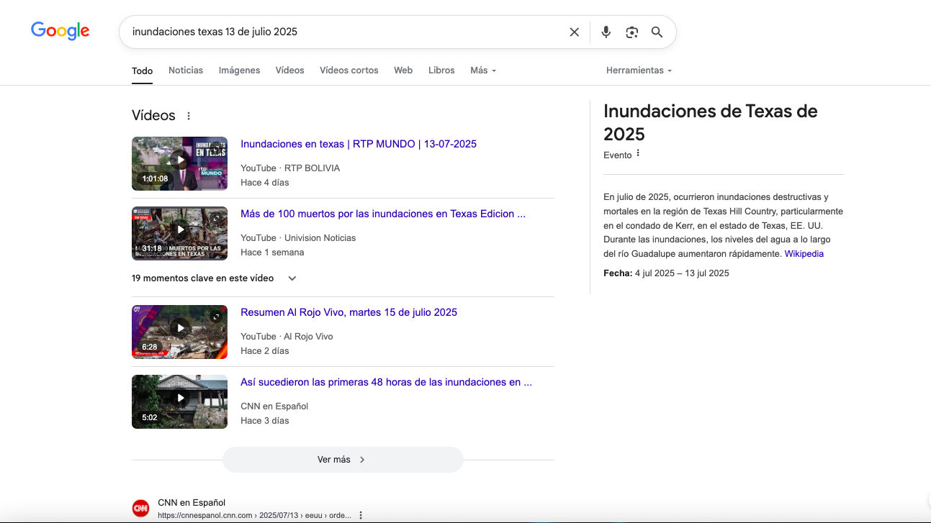Click the Google logo

pos(60,31)
